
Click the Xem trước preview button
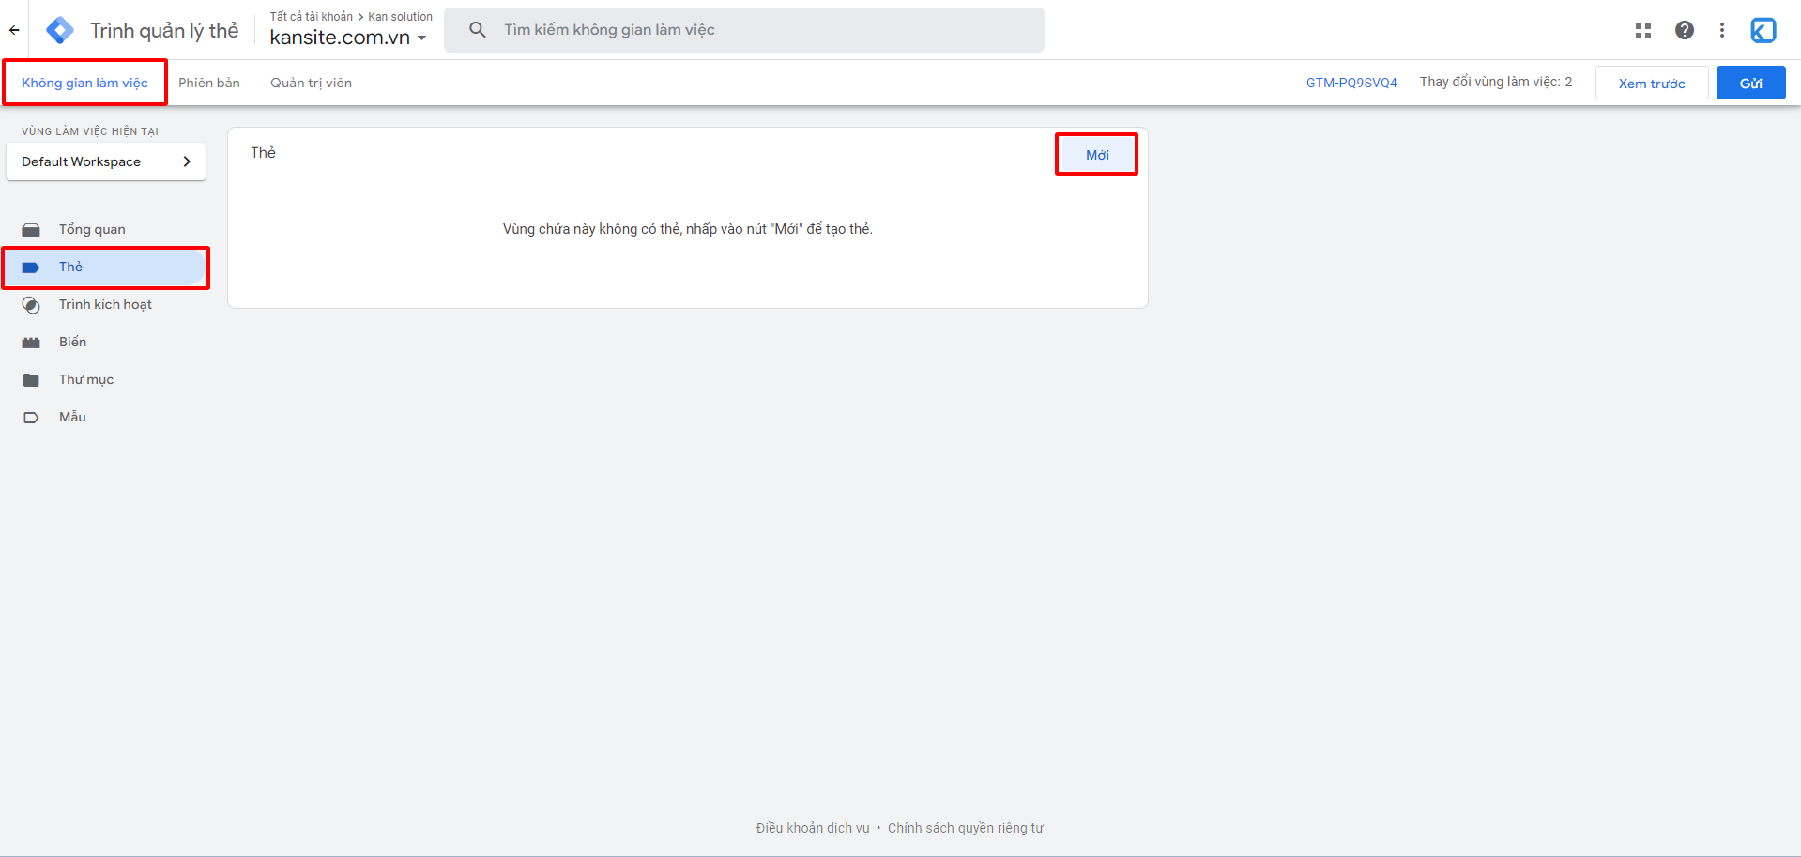point(1652,84)
